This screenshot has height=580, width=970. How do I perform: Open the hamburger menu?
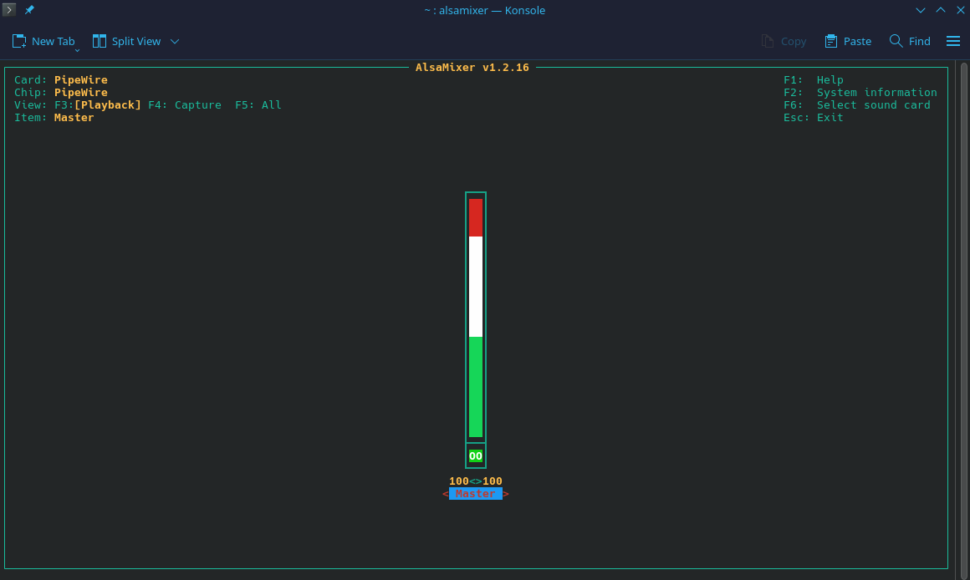(953, 42)
